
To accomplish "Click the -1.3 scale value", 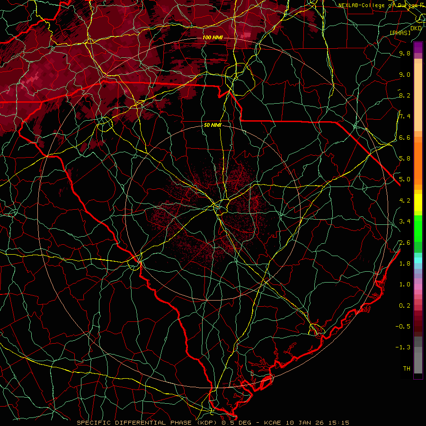I will [403, 347].
